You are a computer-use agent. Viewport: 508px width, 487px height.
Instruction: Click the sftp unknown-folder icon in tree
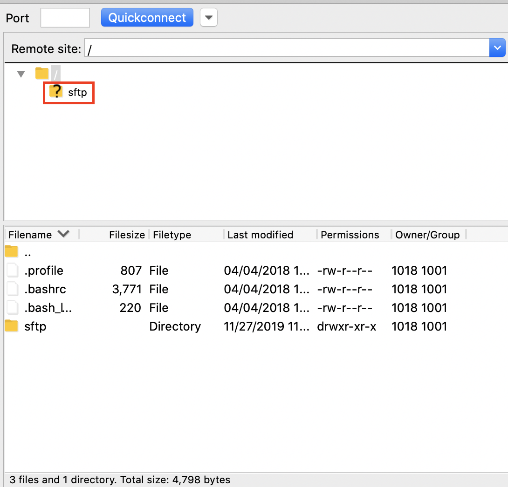tap(56, 92)
